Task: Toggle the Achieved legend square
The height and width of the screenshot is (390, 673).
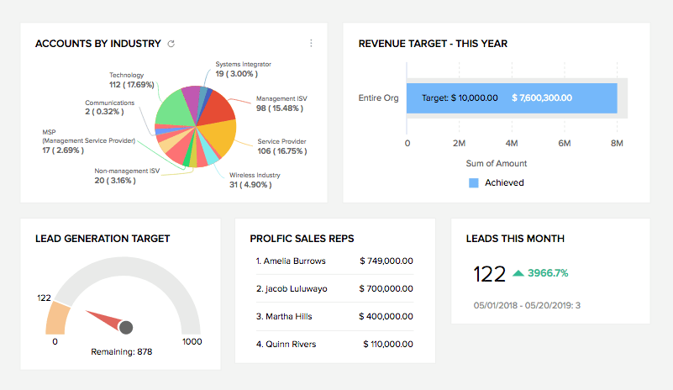Action: 474,182
